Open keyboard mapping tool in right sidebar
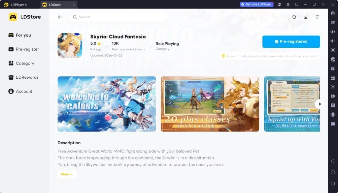This screenshot has height=193, width=338. [333, 22]
